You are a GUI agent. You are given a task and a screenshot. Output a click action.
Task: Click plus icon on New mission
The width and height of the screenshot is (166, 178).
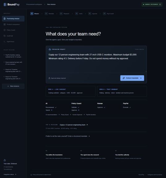[8, 86]
